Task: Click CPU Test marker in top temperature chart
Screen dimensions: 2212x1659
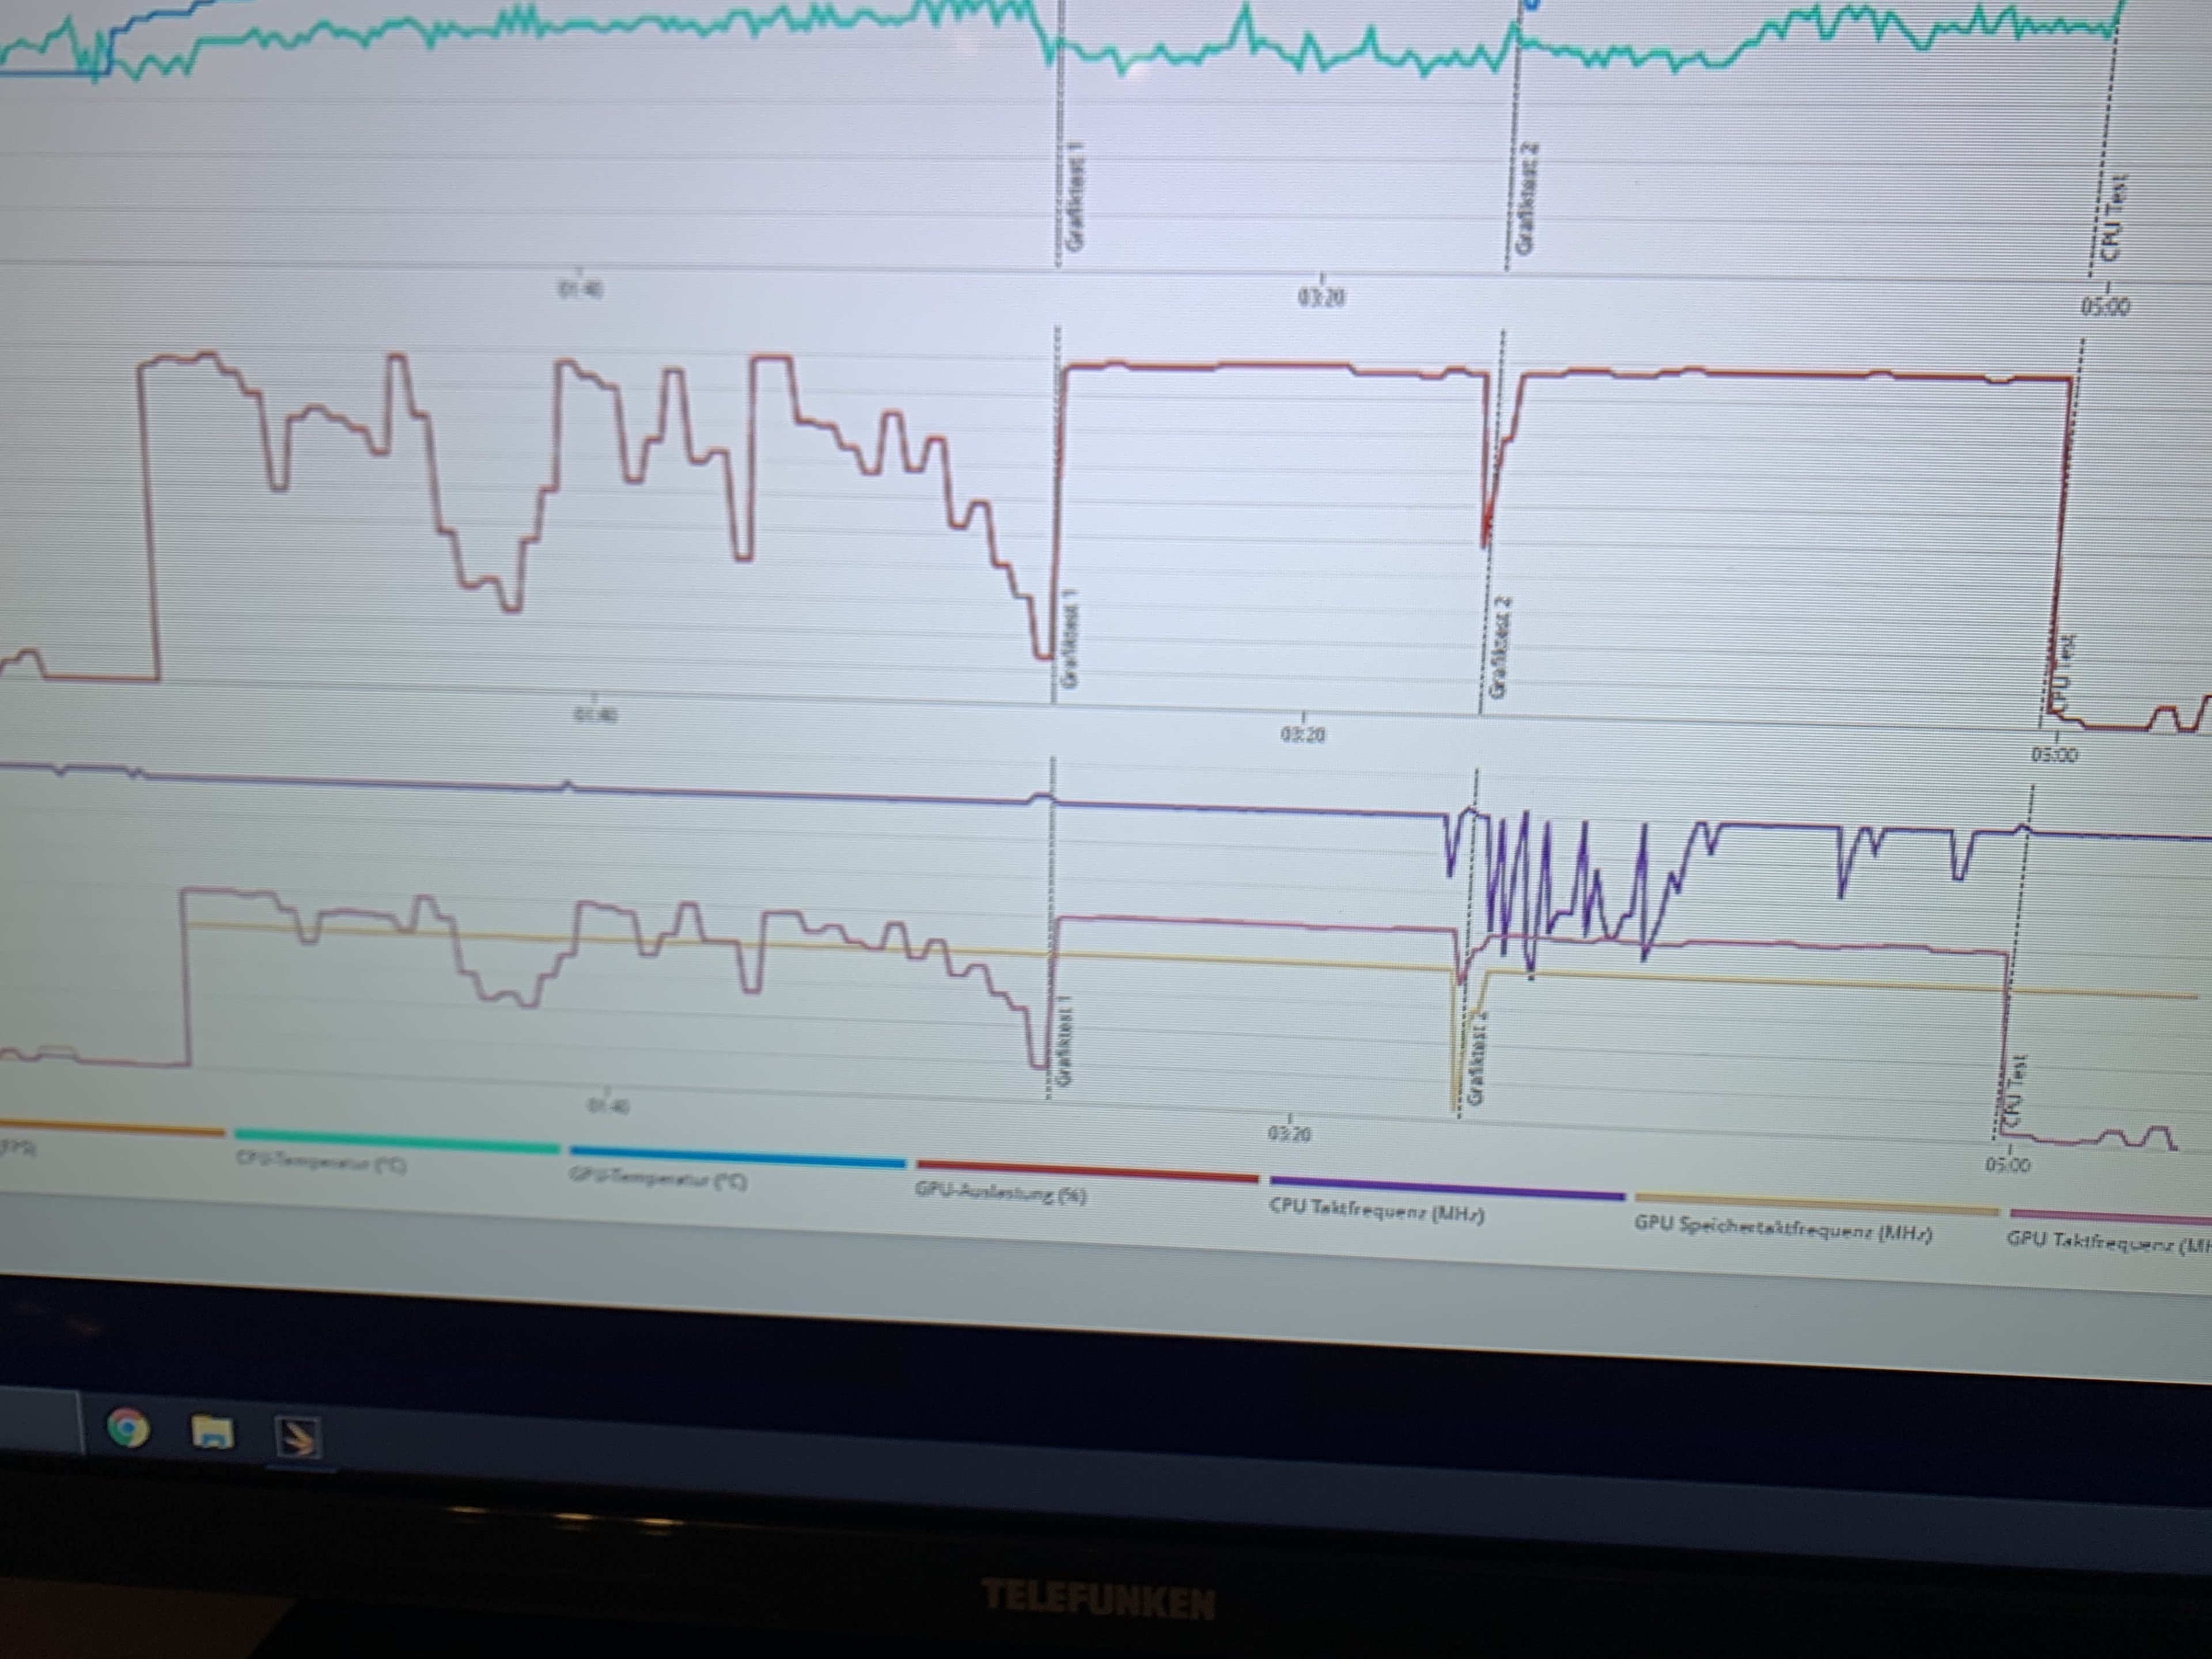Action: (2113, 217)
